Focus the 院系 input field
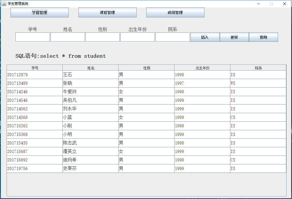Screen dimensions: 292x199 pyautogui.click(x=173, y=37)
